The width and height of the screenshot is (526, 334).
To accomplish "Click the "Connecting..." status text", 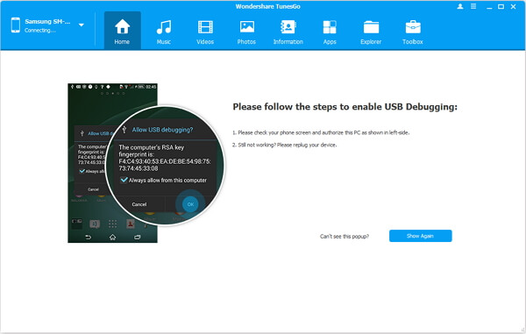I will (40, 30).
